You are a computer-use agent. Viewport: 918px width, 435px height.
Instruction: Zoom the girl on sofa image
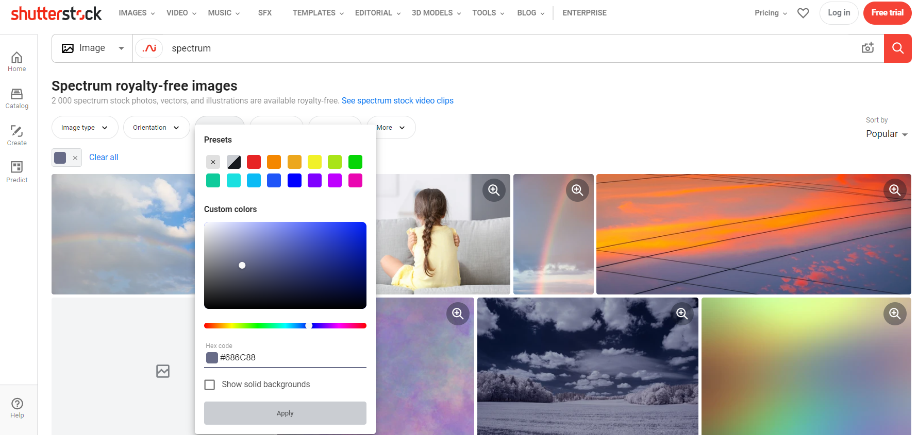pos(494,190)
